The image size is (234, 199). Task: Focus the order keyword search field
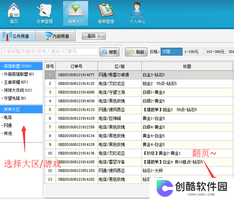point(50,52)
